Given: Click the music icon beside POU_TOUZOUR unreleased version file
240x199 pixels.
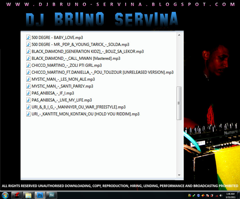Looking at the screenshot, I should click(28, 72).
